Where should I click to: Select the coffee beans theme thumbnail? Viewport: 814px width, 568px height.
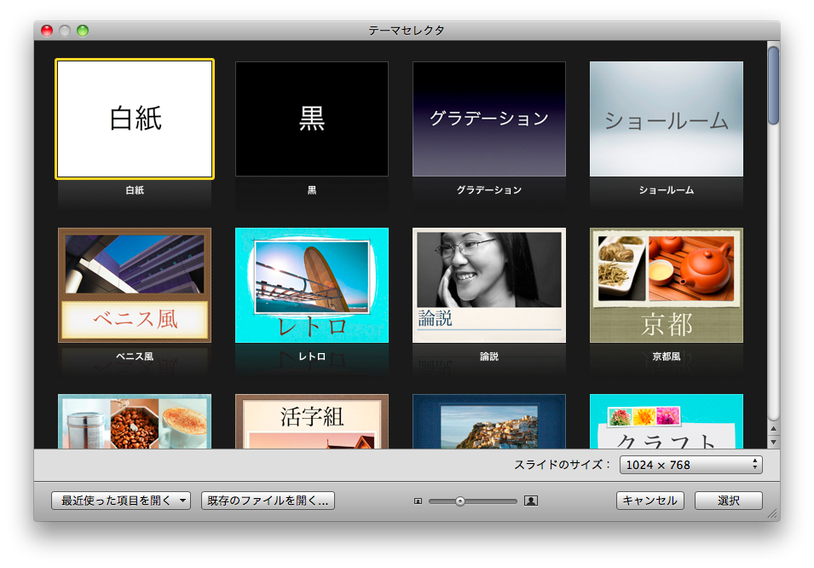pos(135,421)
